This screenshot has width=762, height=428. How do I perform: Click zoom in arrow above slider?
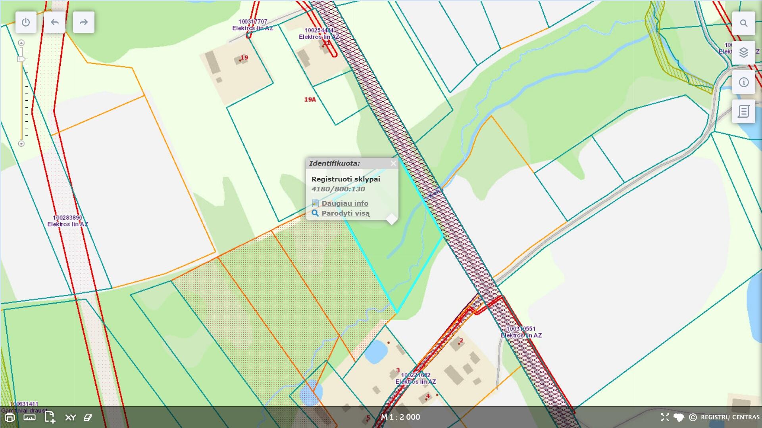(21, 43)
